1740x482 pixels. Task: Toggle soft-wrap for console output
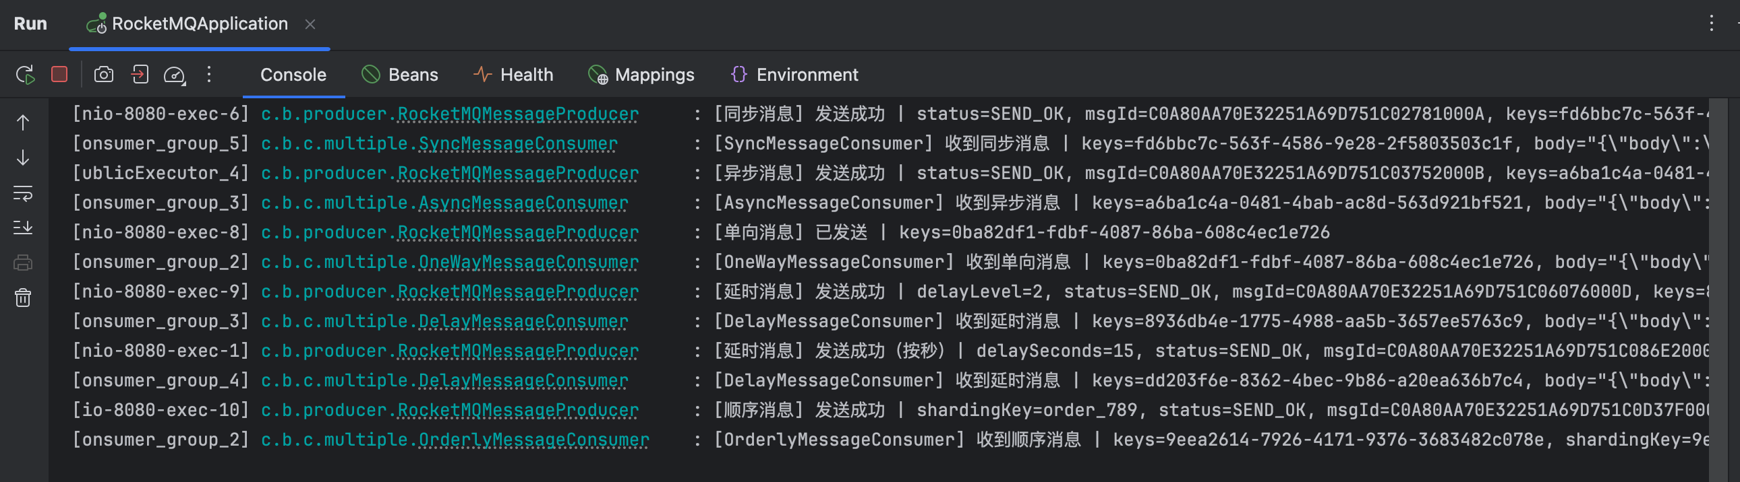[x=23, y=193]
